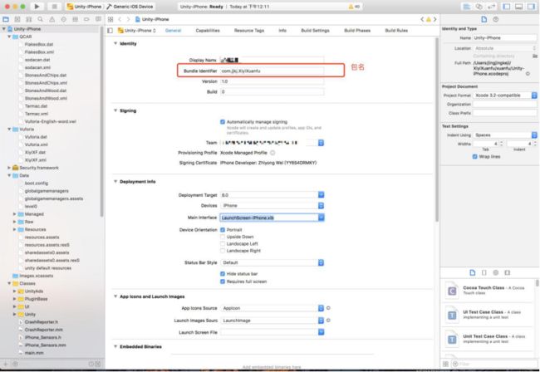Show the version editor

click(491, 7)
